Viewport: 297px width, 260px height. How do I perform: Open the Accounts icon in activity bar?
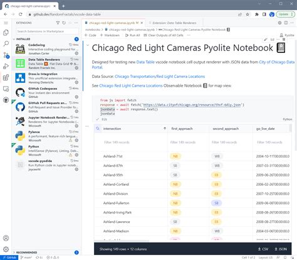pyautogui.click(x=6, y=238)
